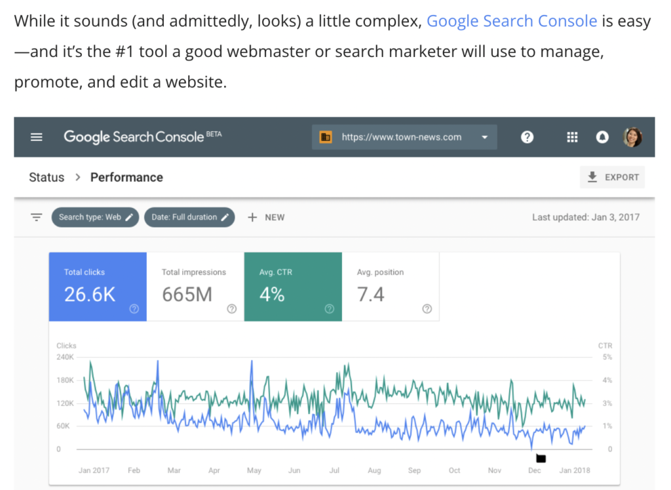
Task: Expand the property selector dropdown arrow
Action: point(484,137)
